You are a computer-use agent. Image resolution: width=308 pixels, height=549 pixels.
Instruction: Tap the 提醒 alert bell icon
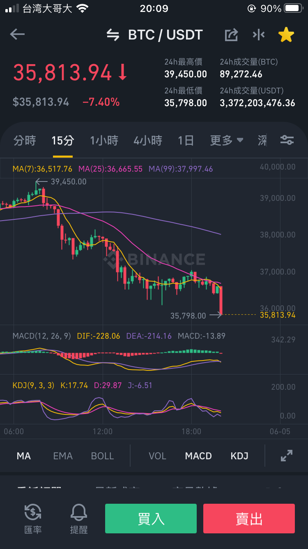[79, 519]
